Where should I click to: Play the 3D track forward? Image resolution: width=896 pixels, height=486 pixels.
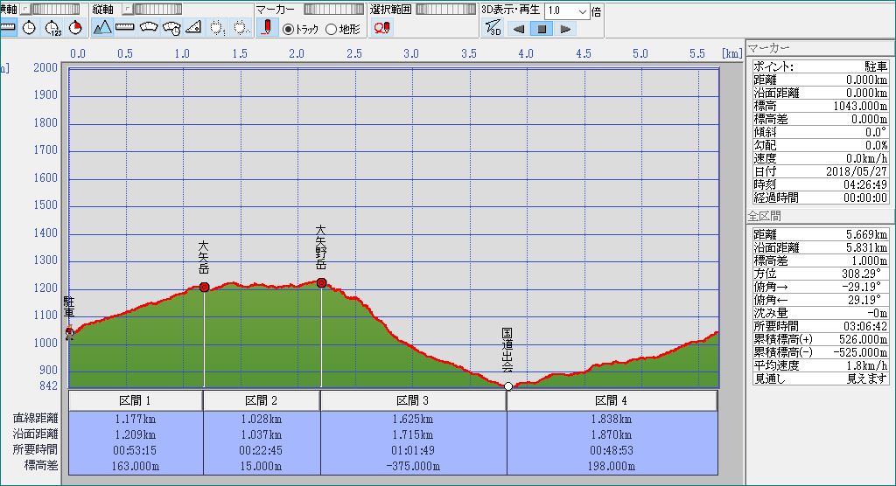(x=565, y=29)
